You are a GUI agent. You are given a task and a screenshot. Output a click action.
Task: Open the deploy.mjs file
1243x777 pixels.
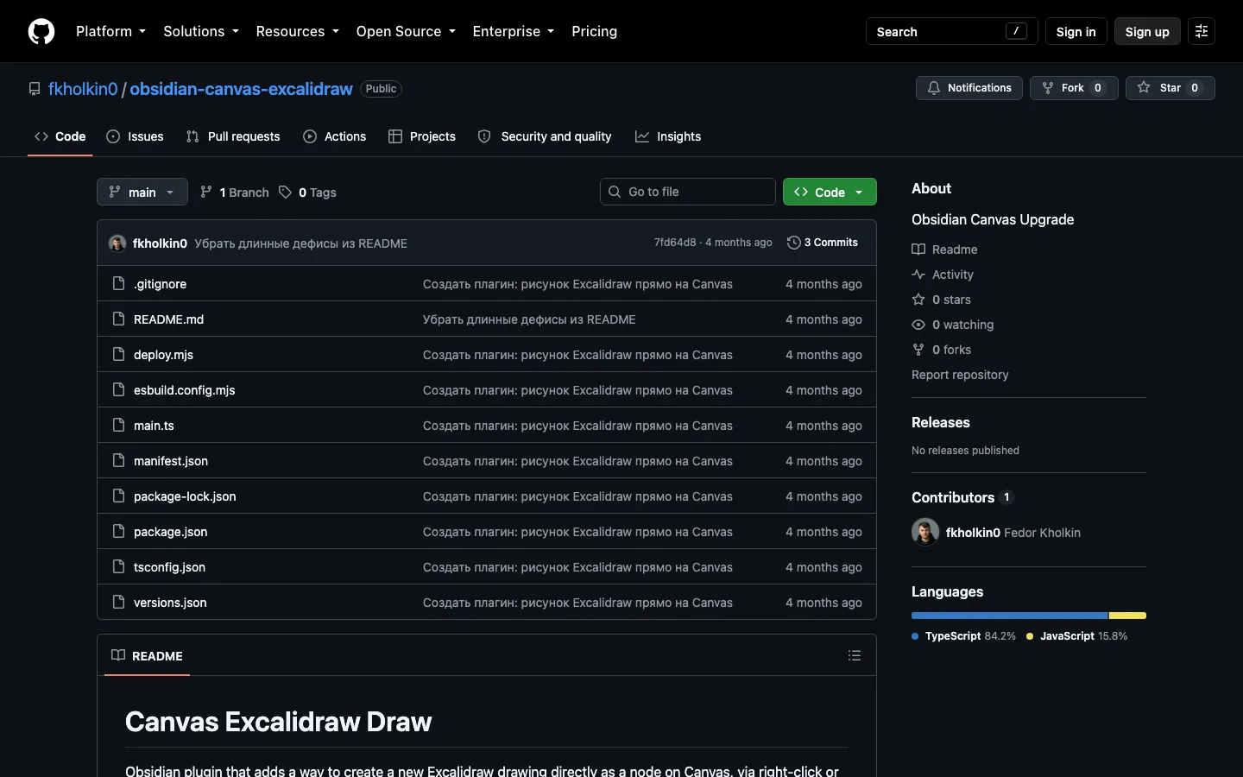(163, 355)
